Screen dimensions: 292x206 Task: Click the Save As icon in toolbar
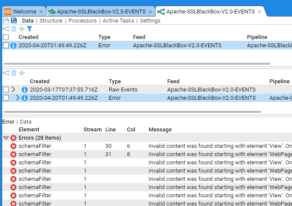13,20
